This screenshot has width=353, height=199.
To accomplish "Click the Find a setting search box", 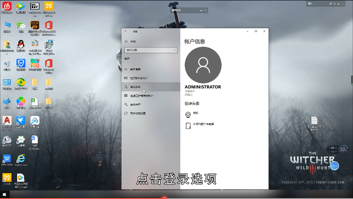I will pyautogui.click(x=151, y=50).
